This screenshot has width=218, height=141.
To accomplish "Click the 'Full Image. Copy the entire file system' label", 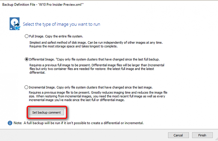I will pyautogui.click(x=56, y=36).
